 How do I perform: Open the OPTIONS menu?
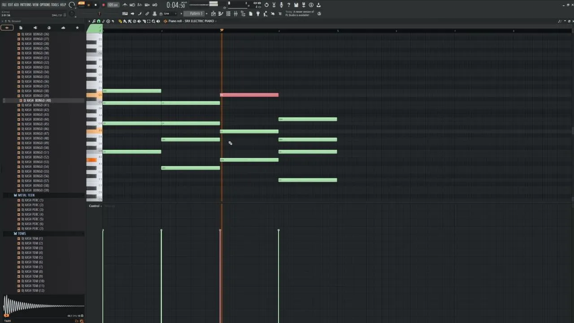point(45,5)
